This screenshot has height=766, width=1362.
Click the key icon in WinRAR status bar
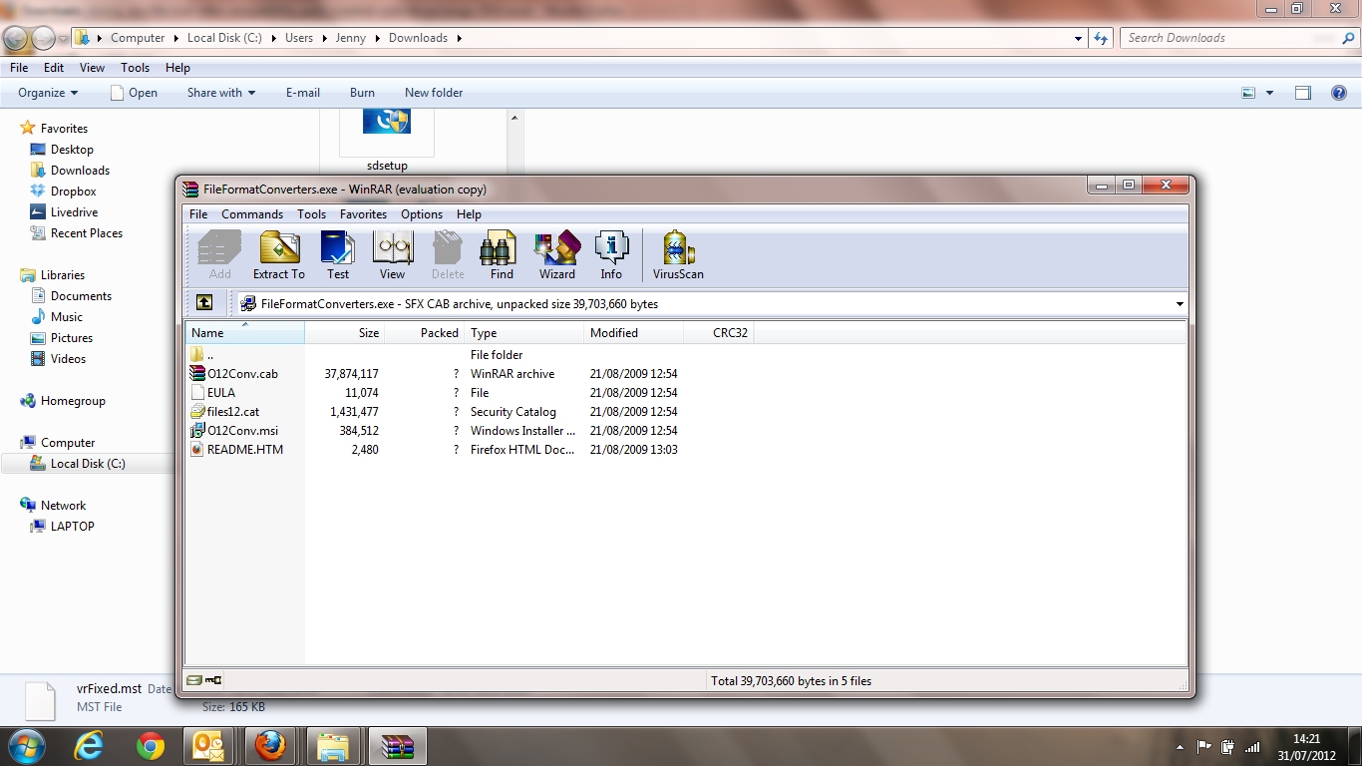[x=213, y=680]
